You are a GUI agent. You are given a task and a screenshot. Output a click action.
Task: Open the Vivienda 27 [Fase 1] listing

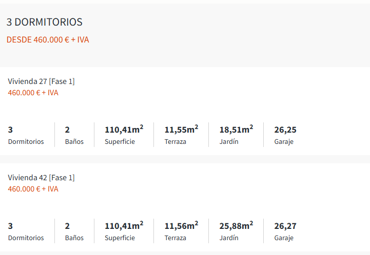[x=41, y=81]
